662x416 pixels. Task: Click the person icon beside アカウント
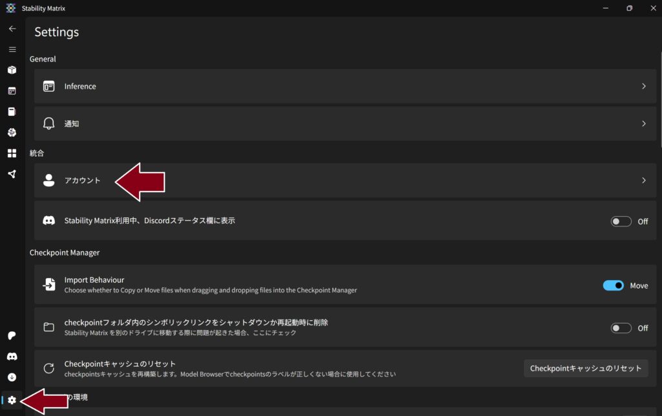(49, 181)
